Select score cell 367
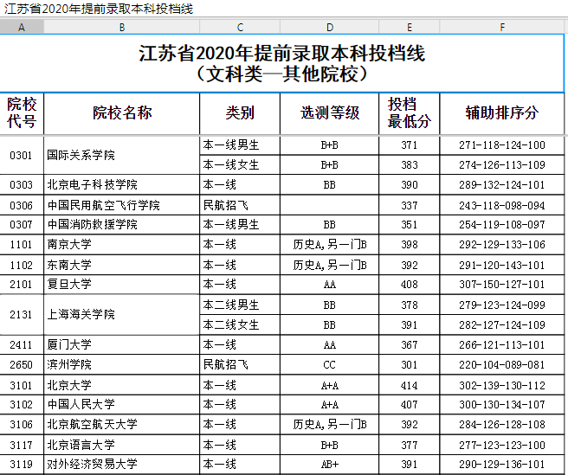The image size is (568, 475). coord(410,344)
